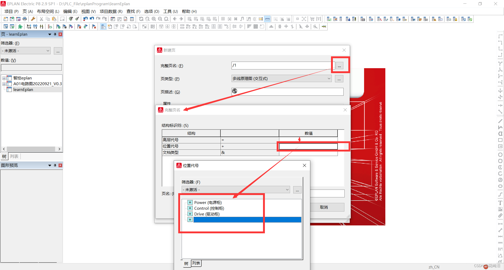Image resolution: width=504 pixels, height=270 pixels.
Task: Click the binoculars numbering icon
Action: (x=35, y=26)
